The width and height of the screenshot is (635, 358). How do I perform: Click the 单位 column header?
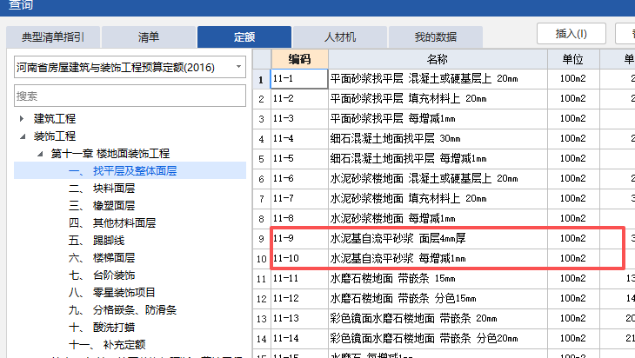tap(573, 59)
